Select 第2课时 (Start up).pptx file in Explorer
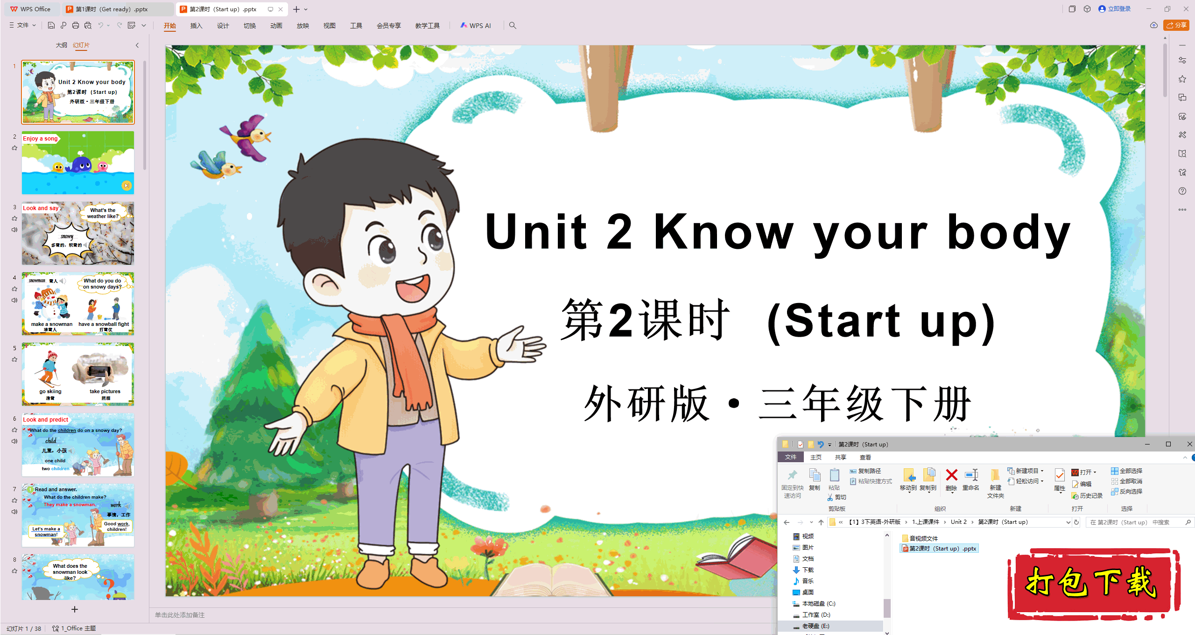Screen dimensions: 1195x635 [939, 549]
